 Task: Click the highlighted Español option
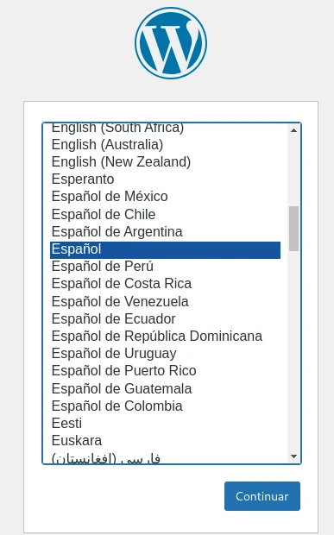[166, 249]
